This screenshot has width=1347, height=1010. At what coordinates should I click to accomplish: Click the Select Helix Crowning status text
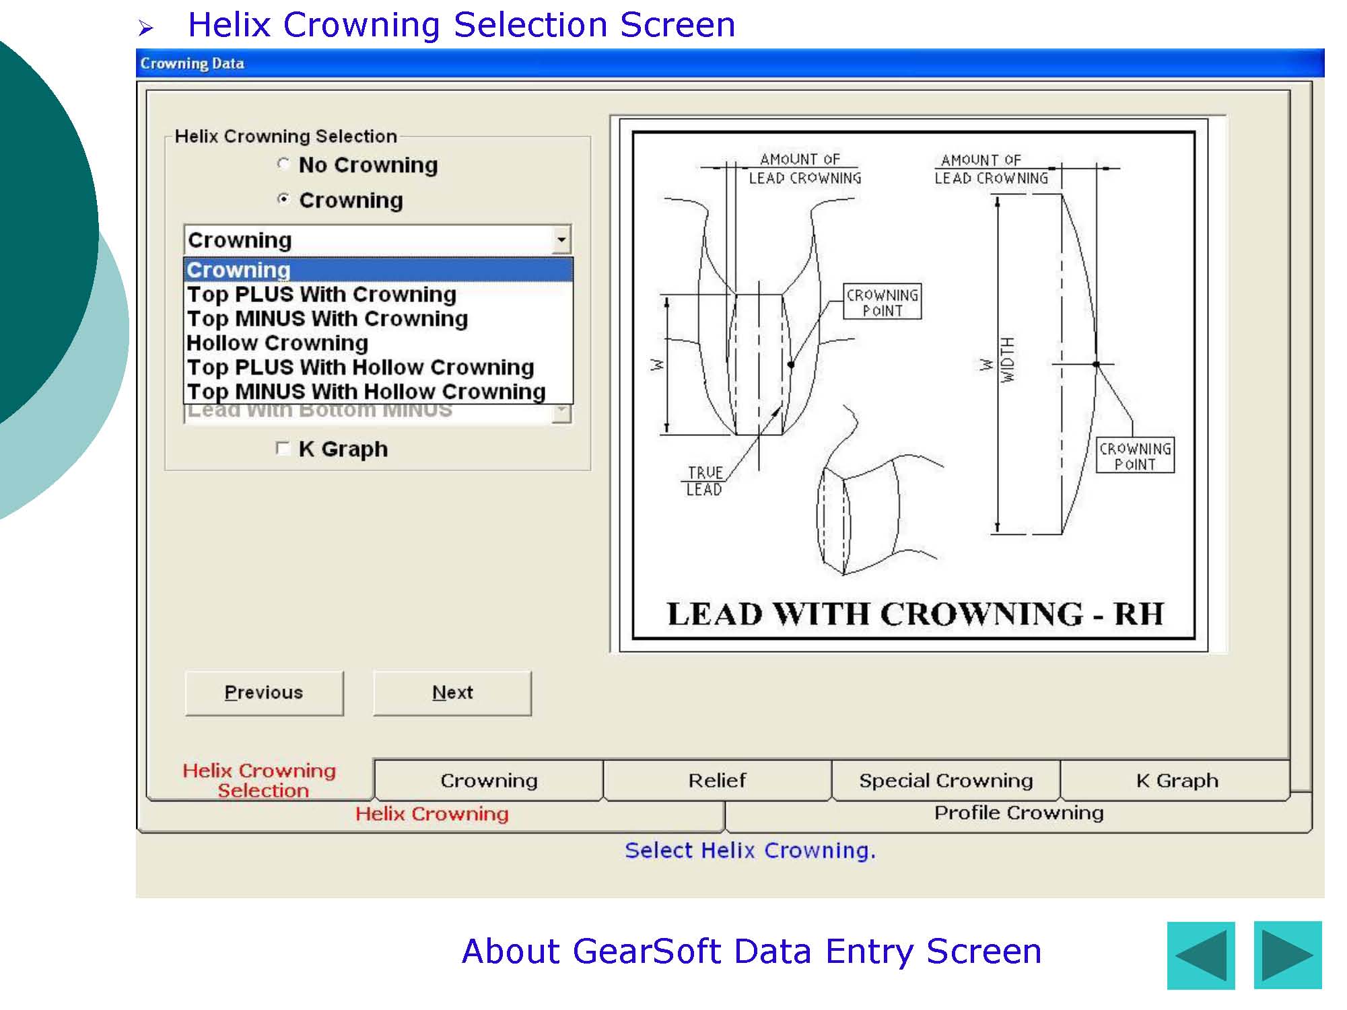(x=750, y=851)
